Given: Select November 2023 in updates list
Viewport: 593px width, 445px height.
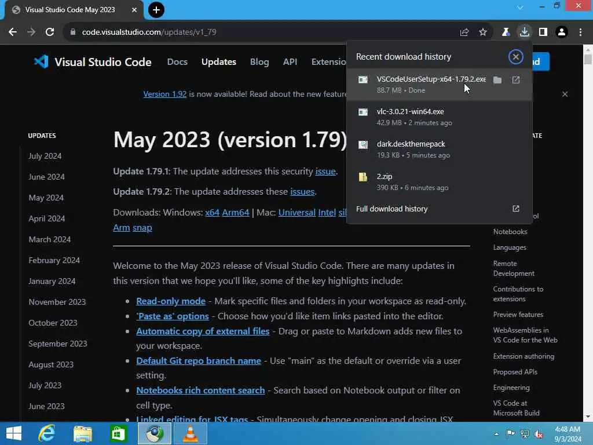Looking at the screenshot, I should tap(57, 302).
